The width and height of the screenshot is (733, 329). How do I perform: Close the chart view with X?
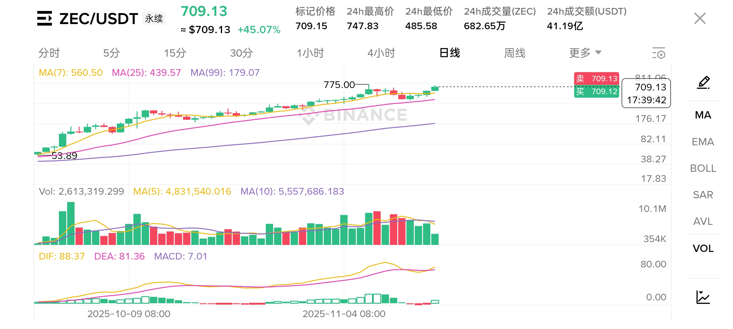[700, 18]
